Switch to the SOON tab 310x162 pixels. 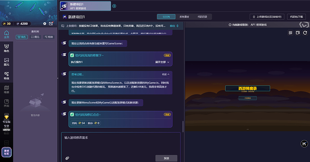pos(166,17)
